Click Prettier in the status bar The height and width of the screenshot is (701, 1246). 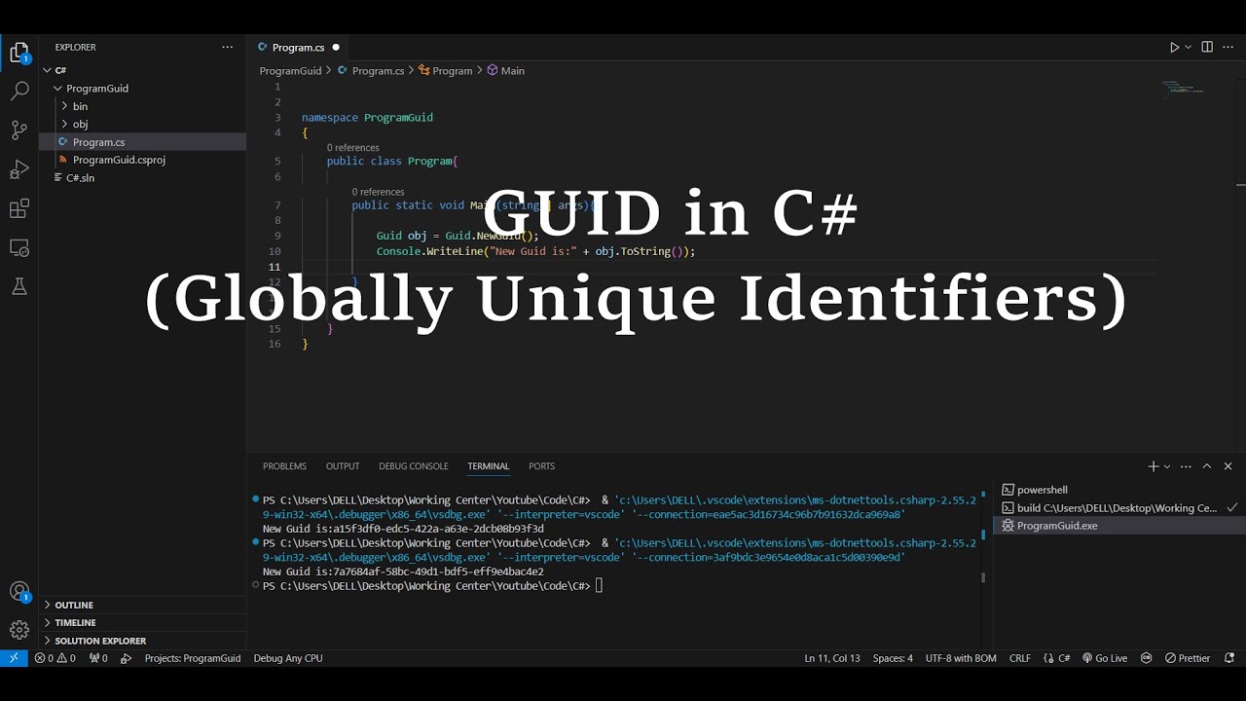pyautogui.click(x=1188, y=658)
